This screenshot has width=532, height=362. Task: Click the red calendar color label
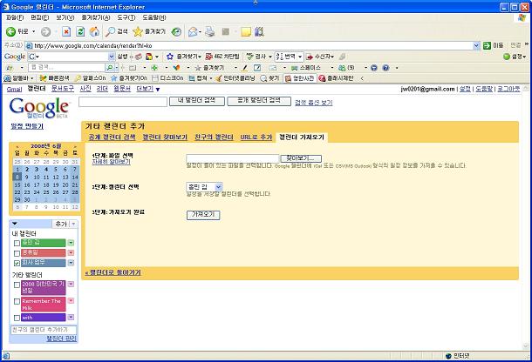coord(43,253)
